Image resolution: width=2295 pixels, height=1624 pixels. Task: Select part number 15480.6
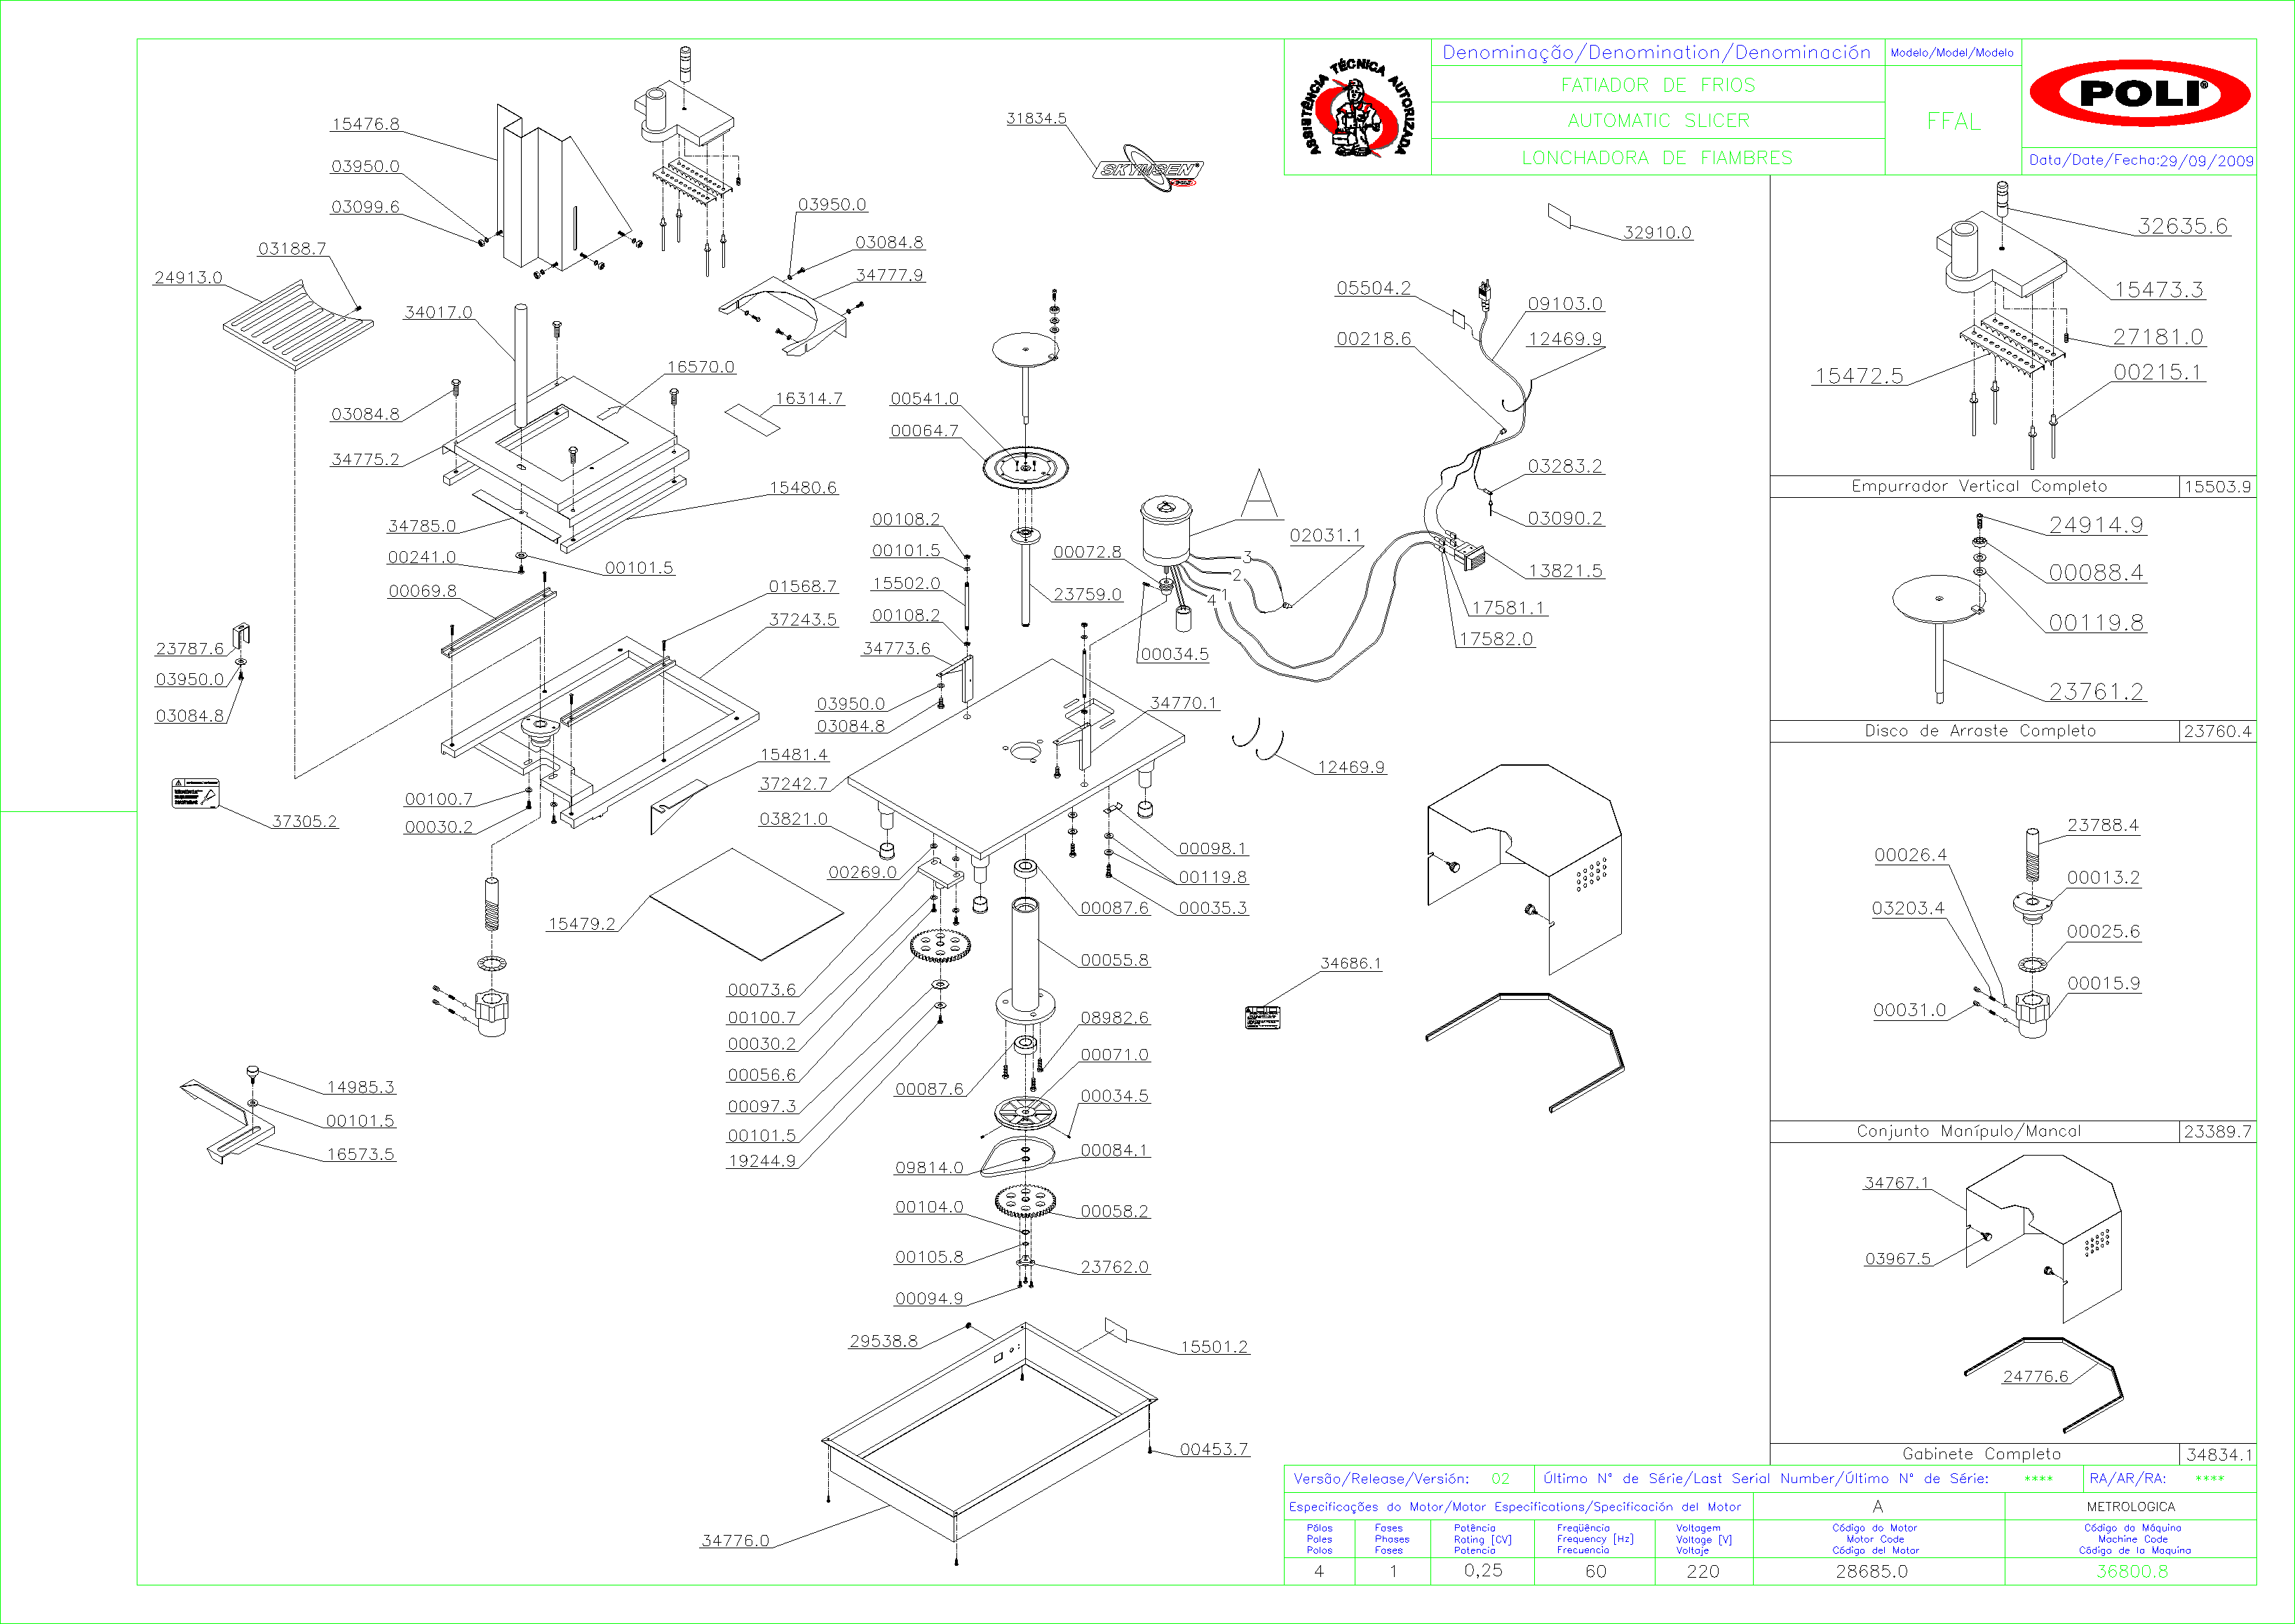coord(803,488)
